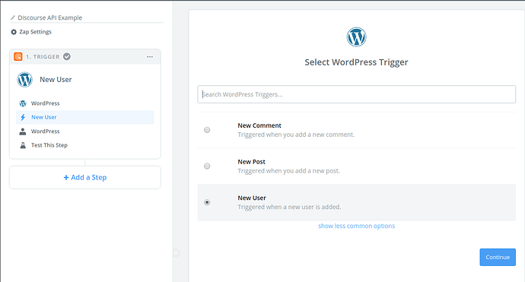Screen dimensions: 525x282
Task: Click the New Post trigger title
Action: (251, 162)
